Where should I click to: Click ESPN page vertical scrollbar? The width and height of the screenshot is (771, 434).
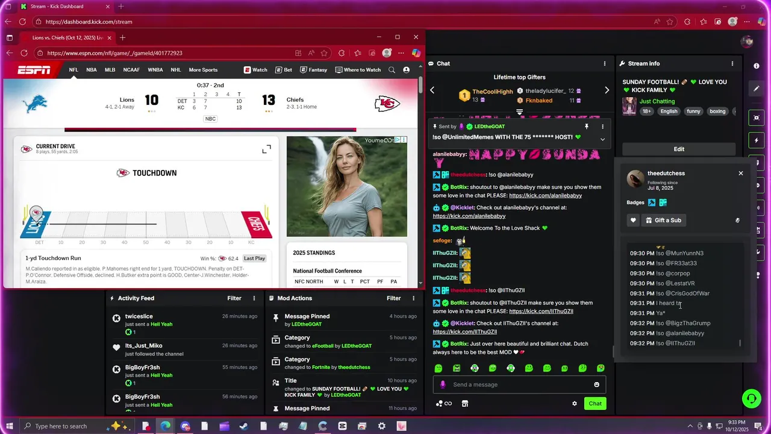pos(420,84)
